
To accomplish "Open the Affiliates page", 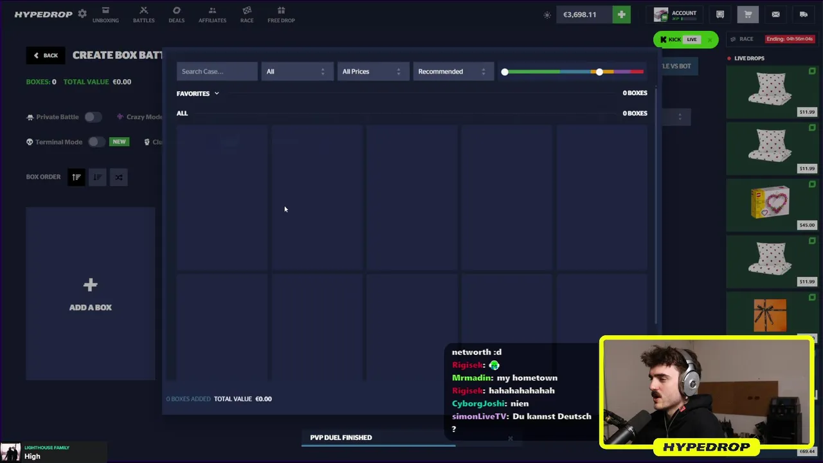I will coord(212,15).
